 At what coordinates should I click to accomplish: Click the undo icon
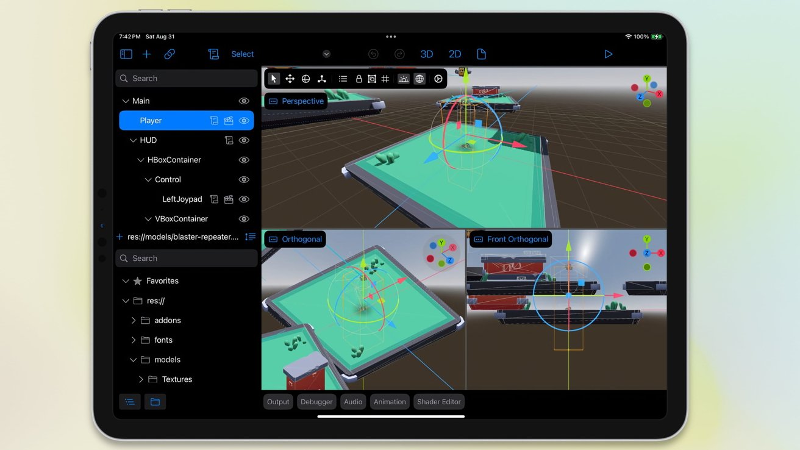(x=374, y=54)
